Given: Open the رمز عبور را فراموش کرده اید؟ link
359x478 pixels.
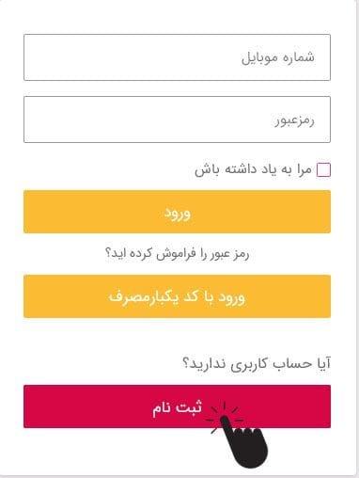Looking at the screenshot, I should [x=177, y=253].
